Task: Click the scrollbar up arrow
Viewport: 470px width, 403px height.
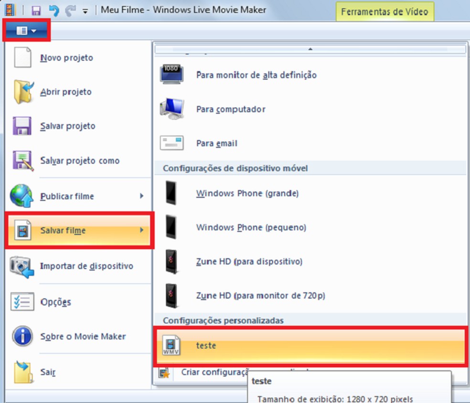Action: pos(310,48)
